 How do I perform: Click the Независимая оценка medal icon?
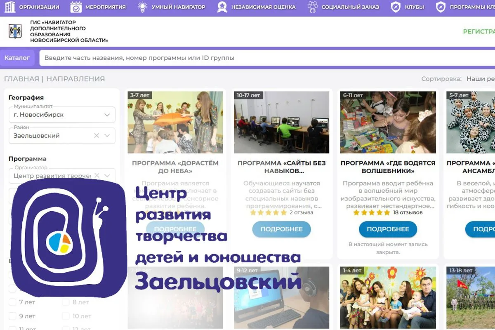pyautogui.click(x=222, y=7)
